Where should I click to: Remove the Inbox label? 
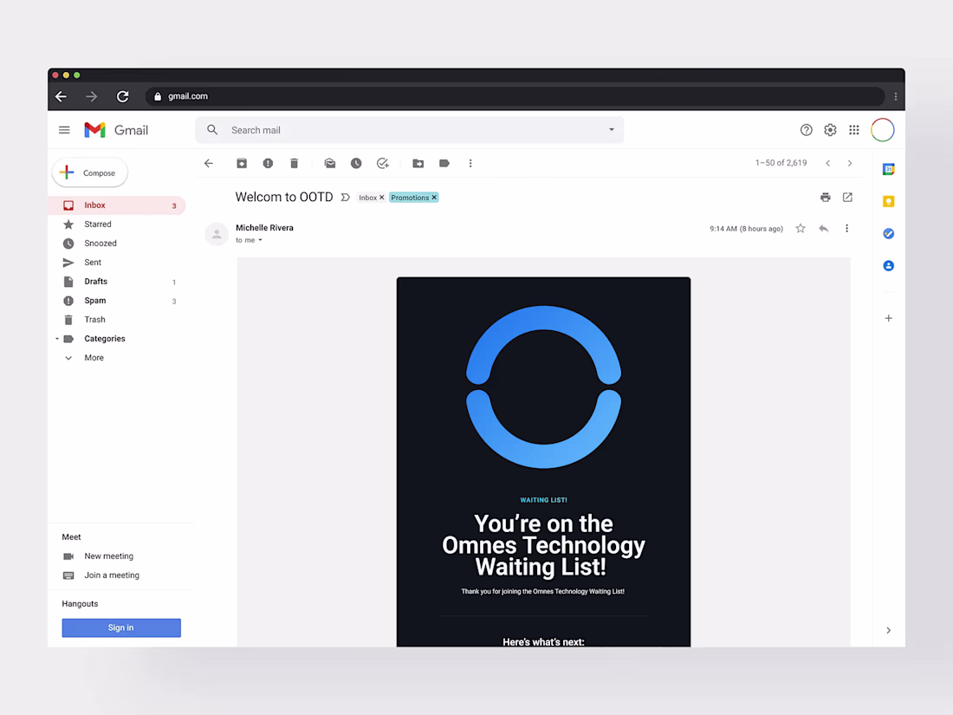click(x=382, y=198)
